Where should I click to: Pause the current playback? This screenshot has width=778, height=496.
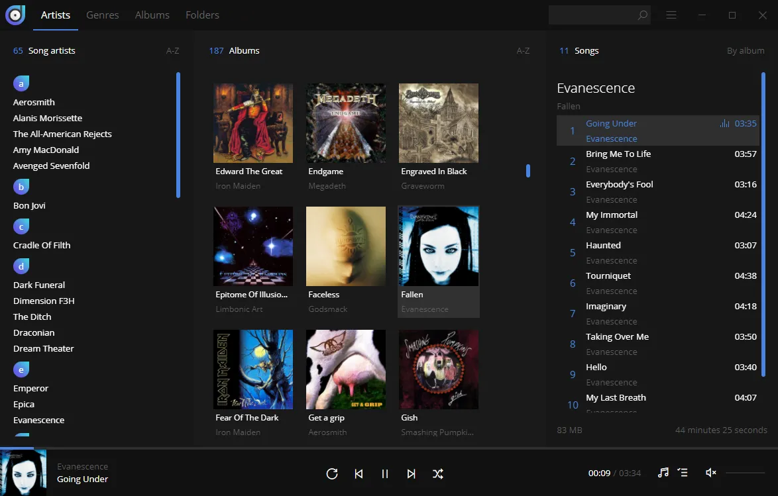tap(385, 473)
